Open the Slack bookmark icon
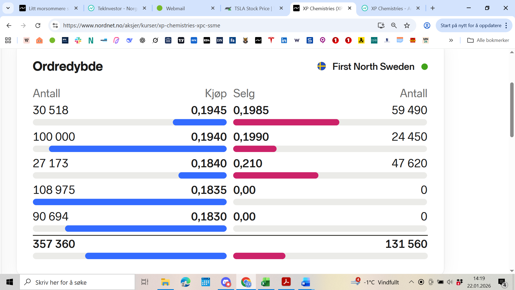The height and width of the screenshot is (290, 515). (x=78, y=40)
